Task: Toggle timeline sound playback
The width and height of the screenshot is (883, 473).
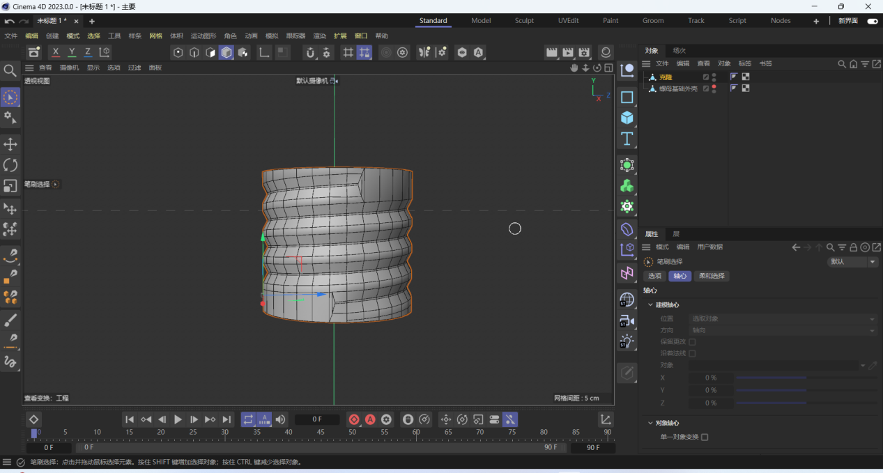Action: click(280, 419)
